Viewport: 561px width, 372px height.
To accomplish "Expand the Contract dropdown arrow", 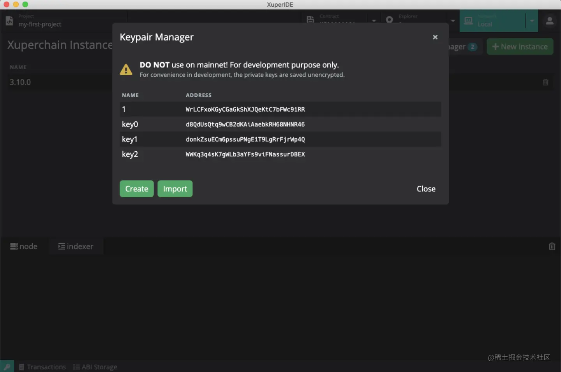I will [x=374, y=21].
